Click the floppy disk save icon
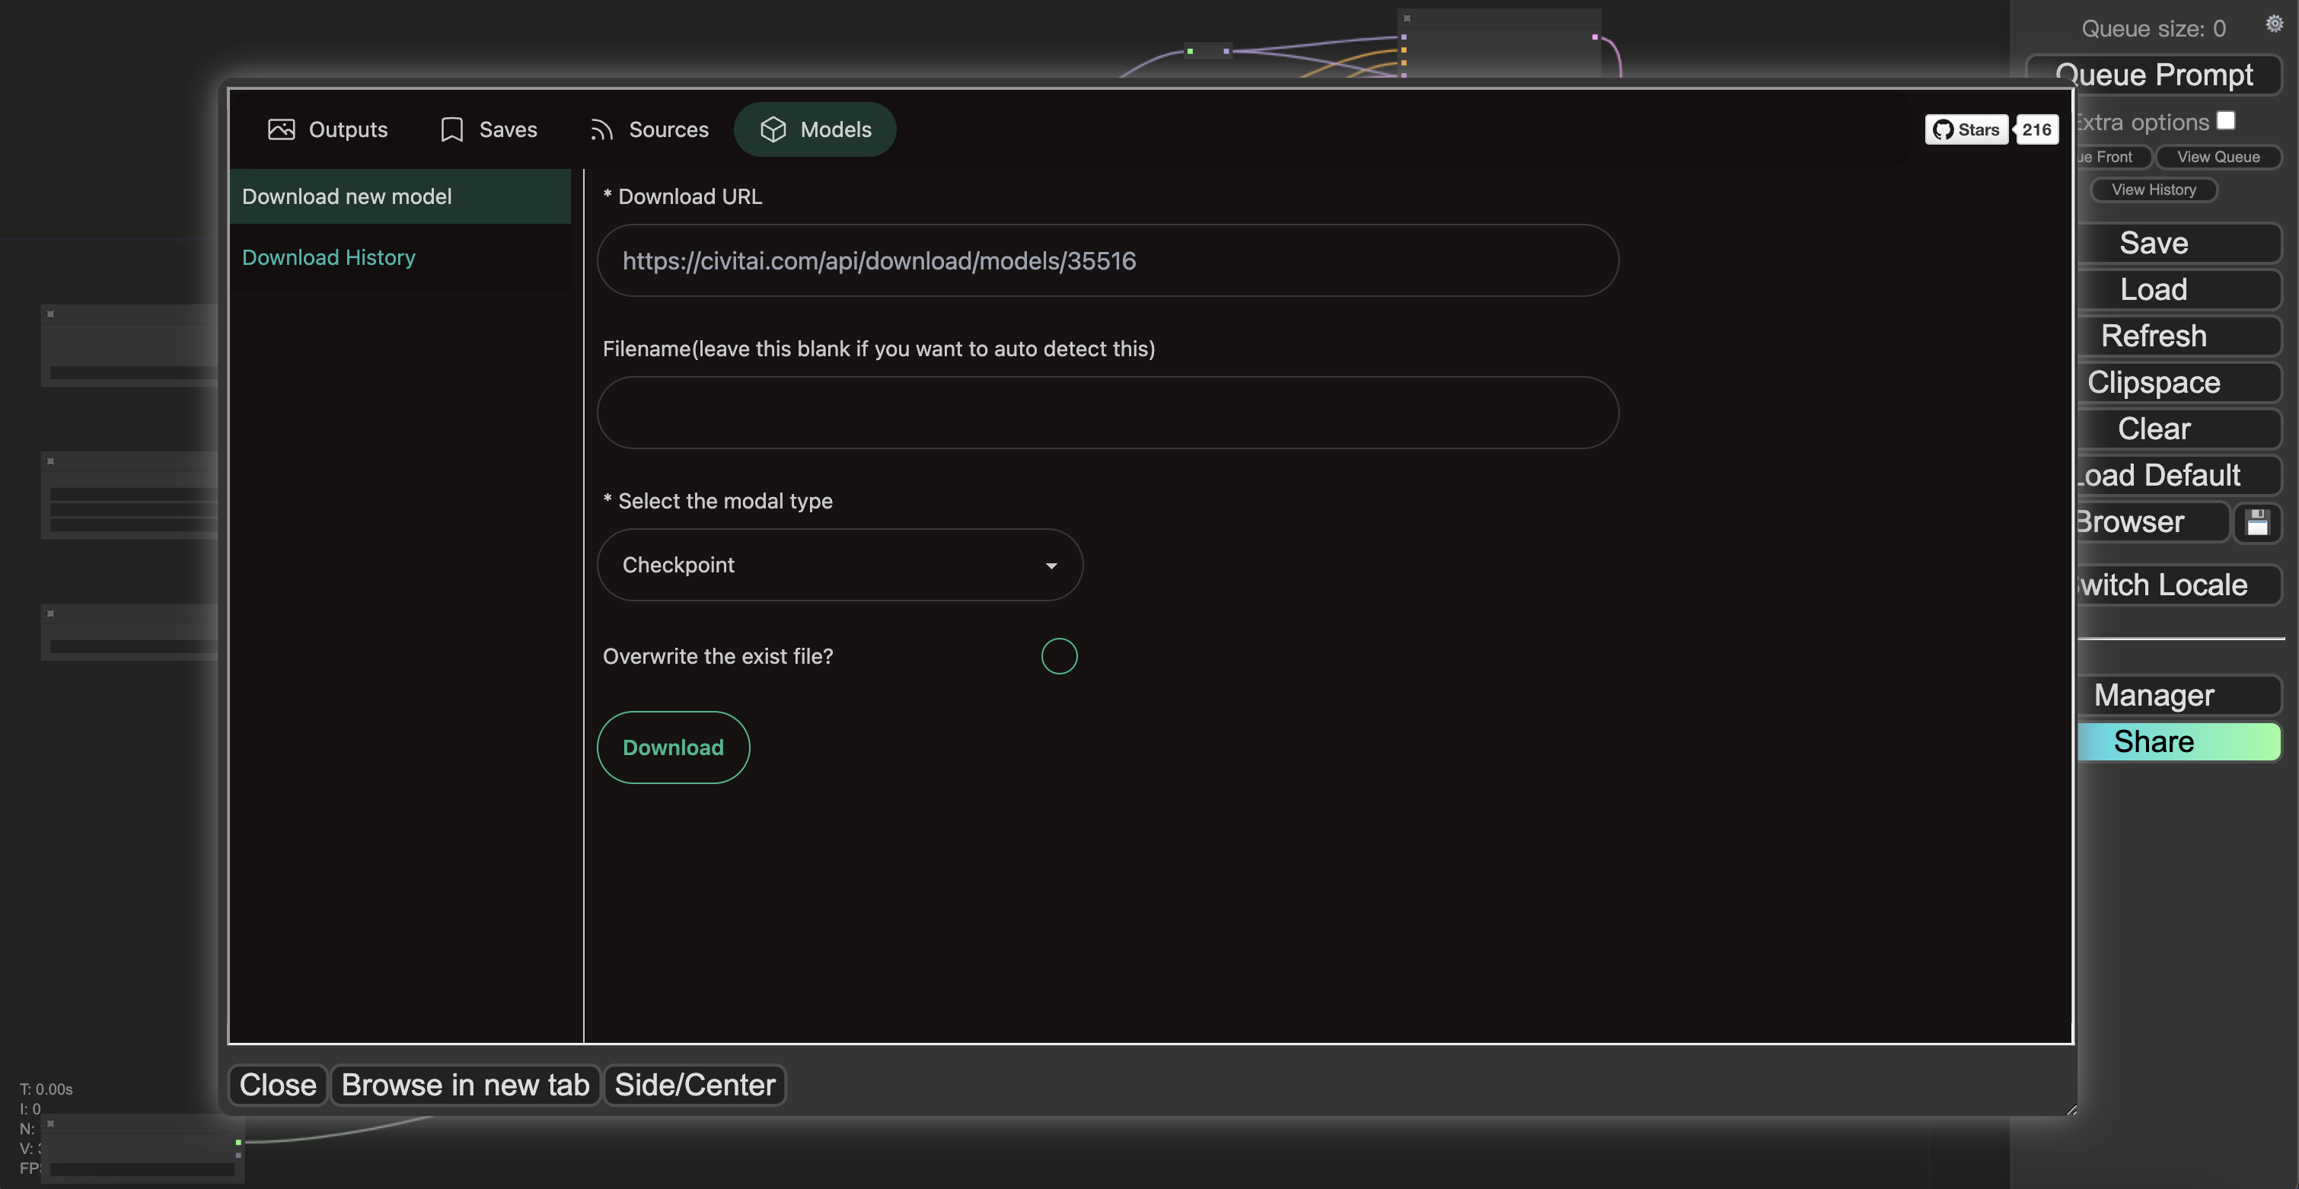Screen dimensions: 2299x1189 point(2257,522)
